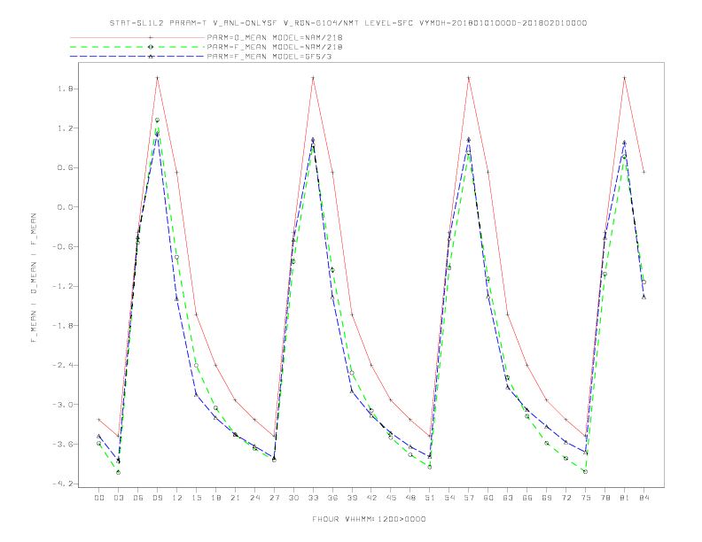The image size is (702, 542).
Task: Click red line peak marker above hour 33
Action: (x=313, y=78)
